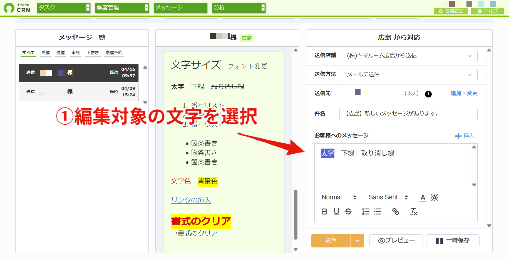Open the send button's arrow options

point(357,241)
